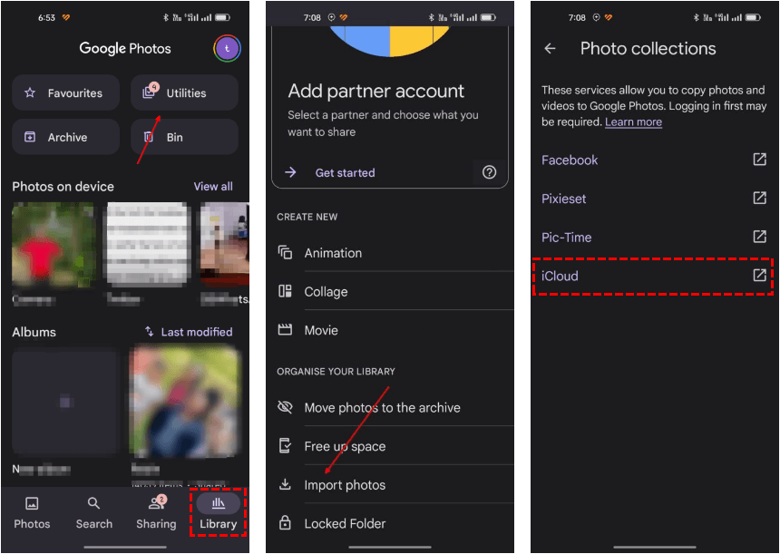Screen dimensions: 780x554
Task: Tap the external link icon for iCloud
Action: pyautogui.click(x=760, y=275)
